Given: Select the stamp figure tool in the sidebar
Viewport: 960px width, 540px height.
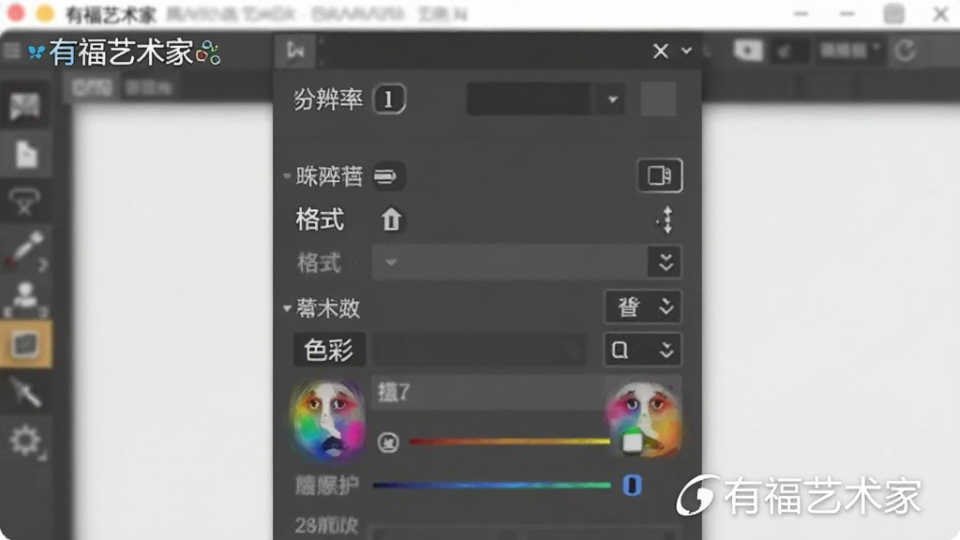Looking at the screenshot, I should (25, 297).
